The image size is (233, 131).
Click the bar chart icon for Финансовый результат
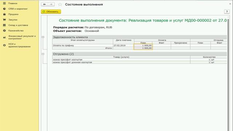(x=4, y=37)
